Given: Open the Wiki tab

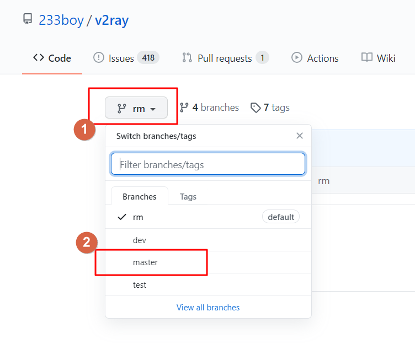Looking at the screenshot, I should (385, 58).
